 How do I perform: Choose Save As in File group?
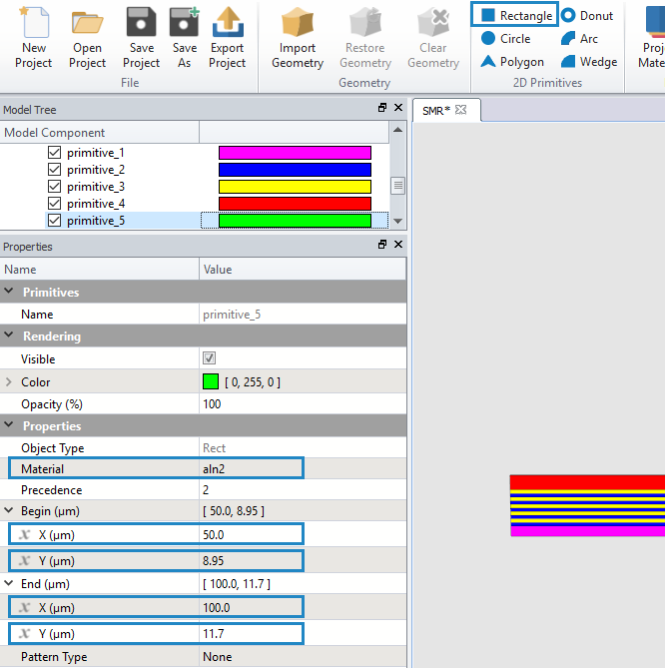point(184,38)
